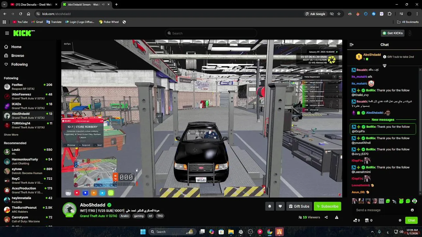Click the KICK logo
The image size is (422, 237).
24,33
